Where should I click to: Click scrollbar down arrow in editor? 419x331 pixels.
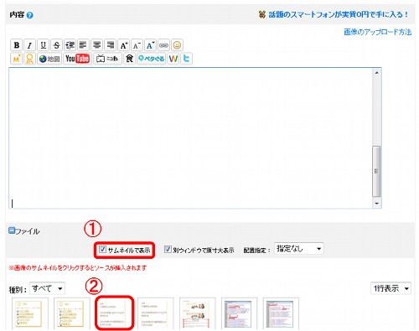[377, 204]
